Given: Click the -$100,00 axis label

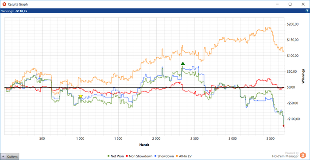Looking at the screenshot, I should click(x=293, y=119).
